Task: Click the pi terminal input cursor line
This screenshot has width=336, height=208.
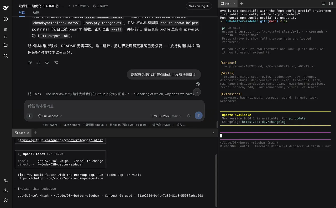Action: [x=275, y=136]
